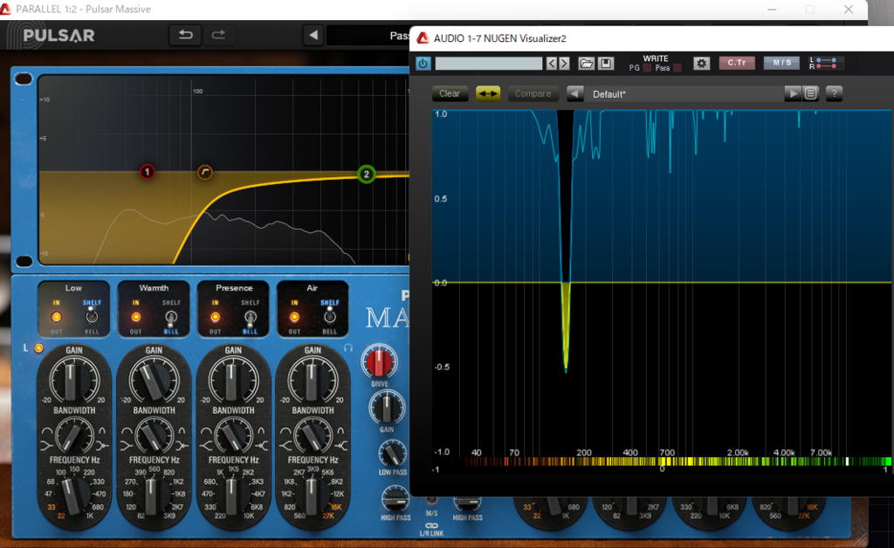This screenshot has width=894, height=548.
Task: Click the Compare button
Action: (533, 93)
